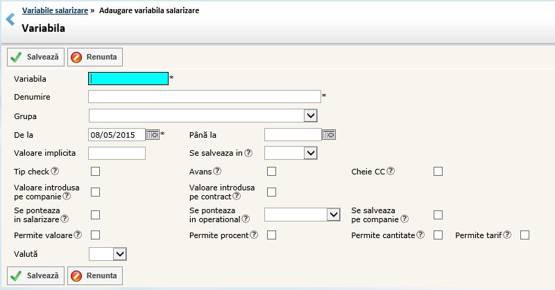Click the Valoare implicita input field
This screenshot has height=290, width=555.
pos(117,153)
